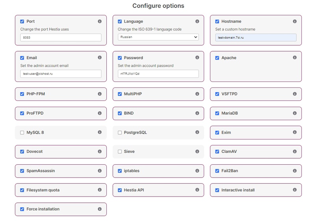The image size is (318, 221).
Task: Show info for the Apache option
Action: pyautogui.click(x=295, y=58)
